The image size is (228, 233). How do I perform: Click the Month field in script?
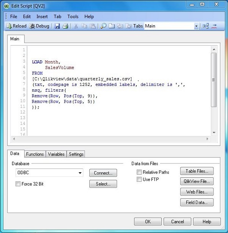52,62
